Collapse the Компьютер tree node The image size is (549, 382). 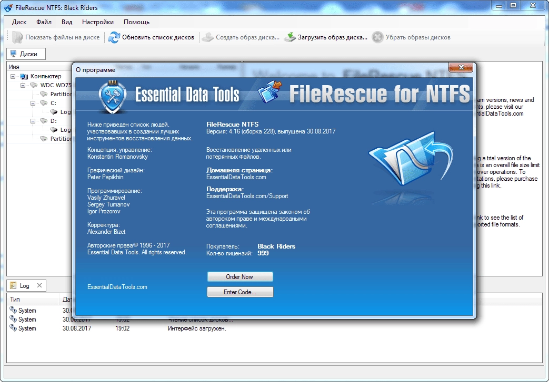coord(13,76)
